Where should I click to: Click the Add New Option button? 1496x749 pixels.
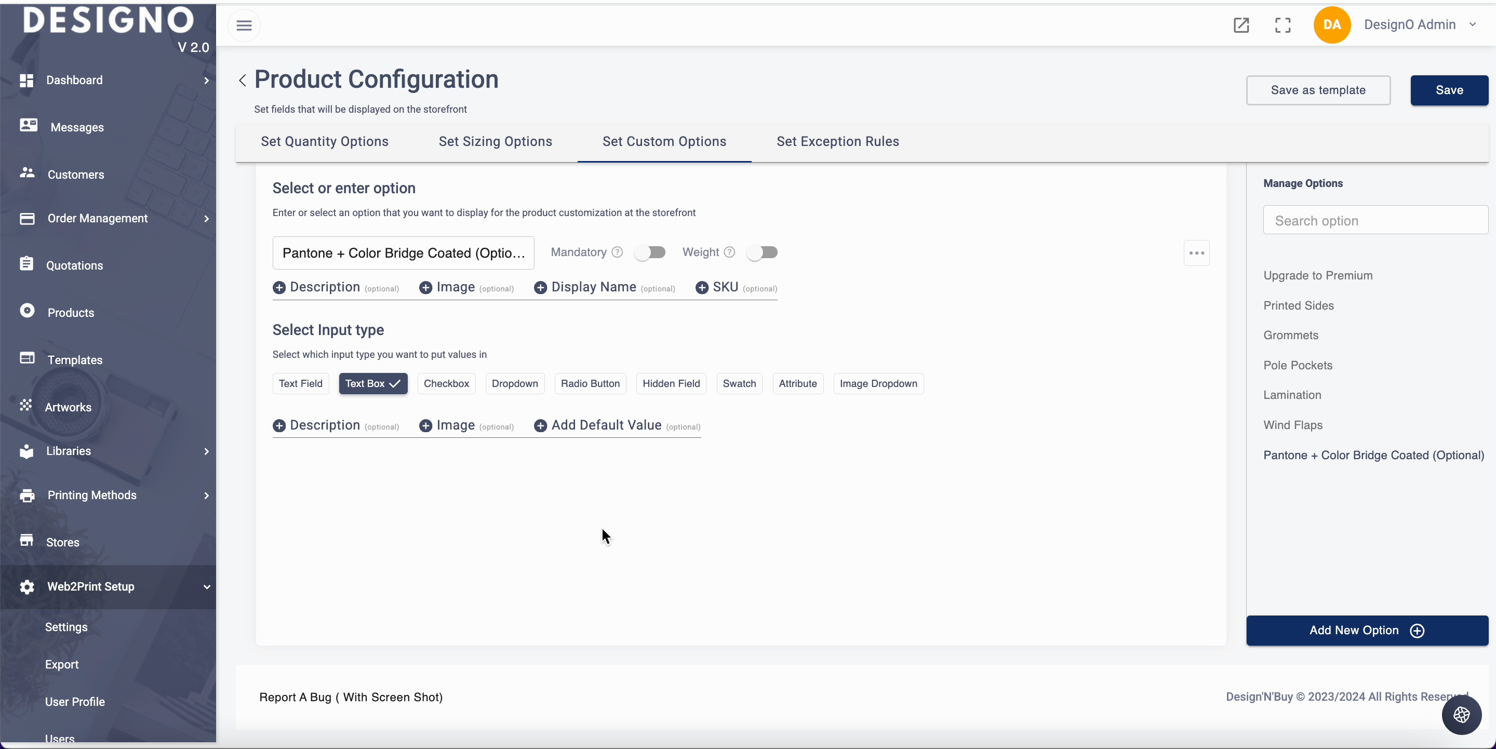[1367, 630]
